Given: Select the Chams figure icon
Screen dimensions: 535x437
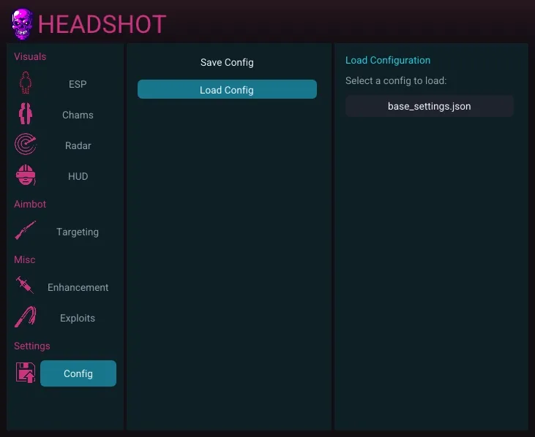Looking at the screenshot, I should click(26, 115).
